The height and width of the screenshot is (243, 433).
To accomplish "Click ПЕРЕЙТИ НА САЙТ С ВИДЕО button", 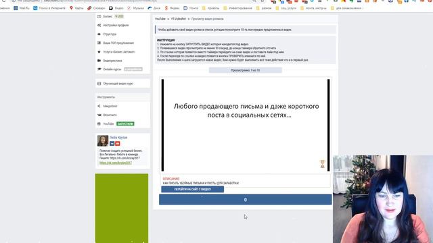I will click(x=192, y=189).
